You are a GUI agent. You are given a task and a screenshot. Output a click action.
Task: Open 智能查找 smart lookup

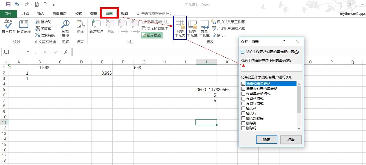65,29
